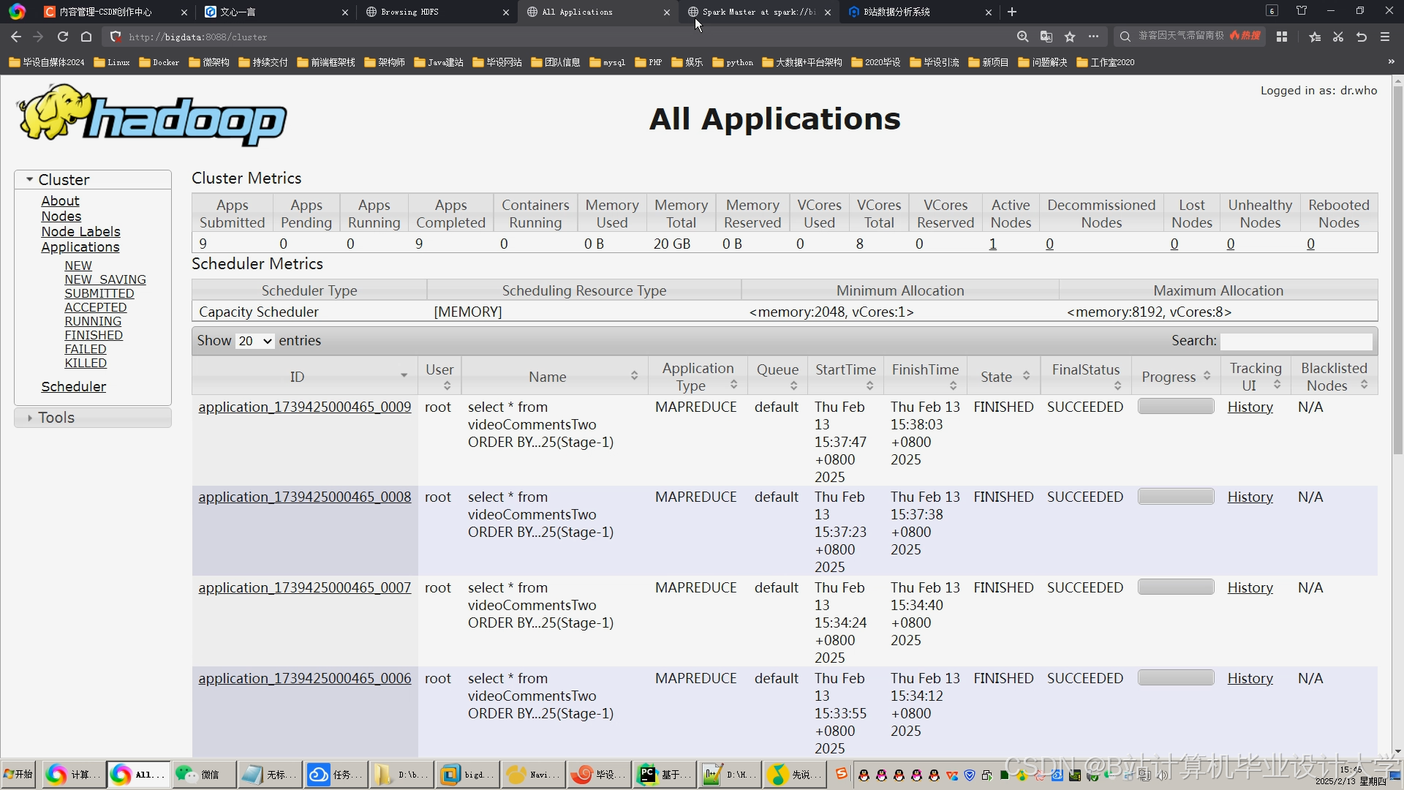Click the table Search input field
Image resolution: width=1404 pixels, height=790 pixels.
point(1296,341)
